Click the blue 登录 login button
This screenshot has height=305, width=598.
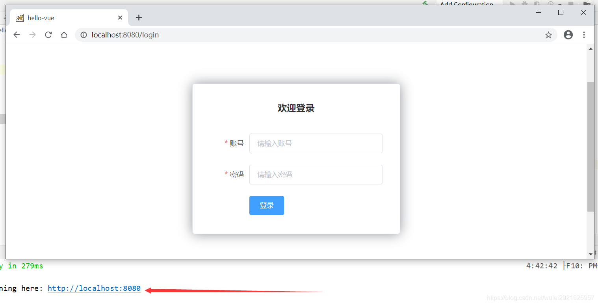(x=267, y=206)
